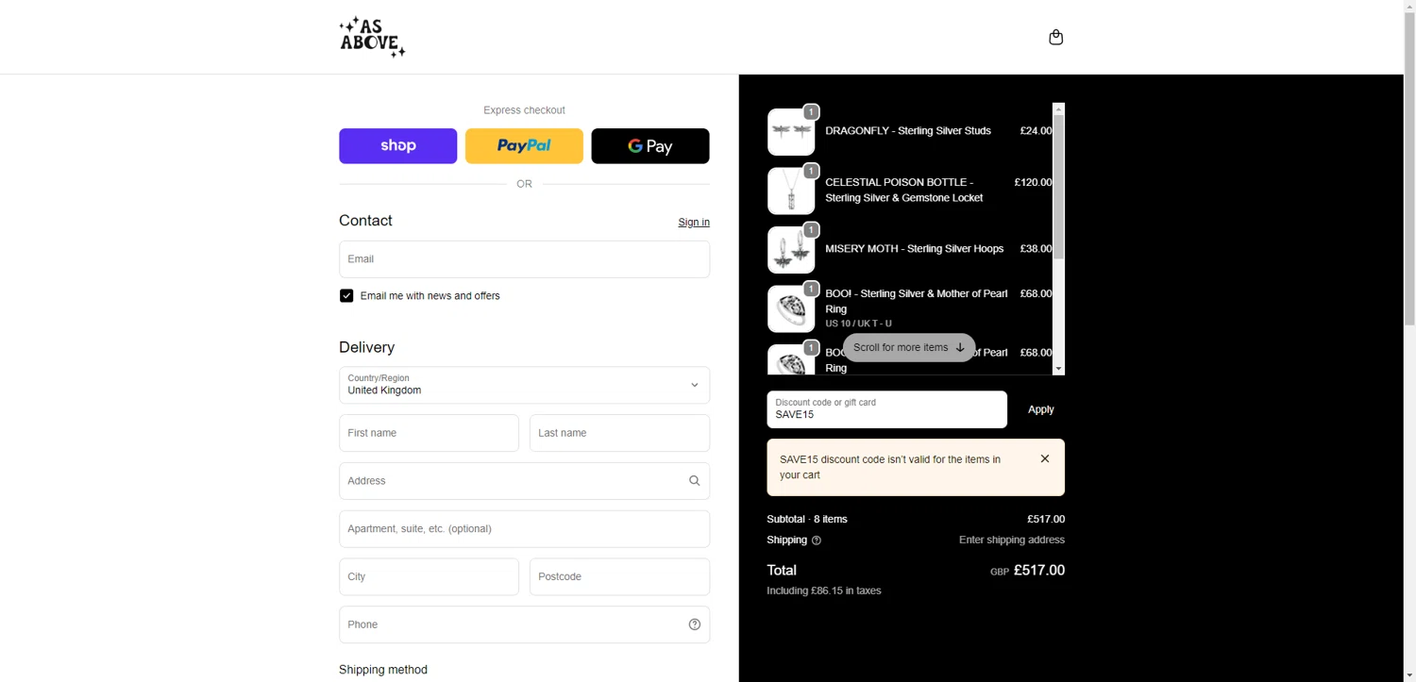
Task: Click the Express checkout label
Action: coord(524,110)
